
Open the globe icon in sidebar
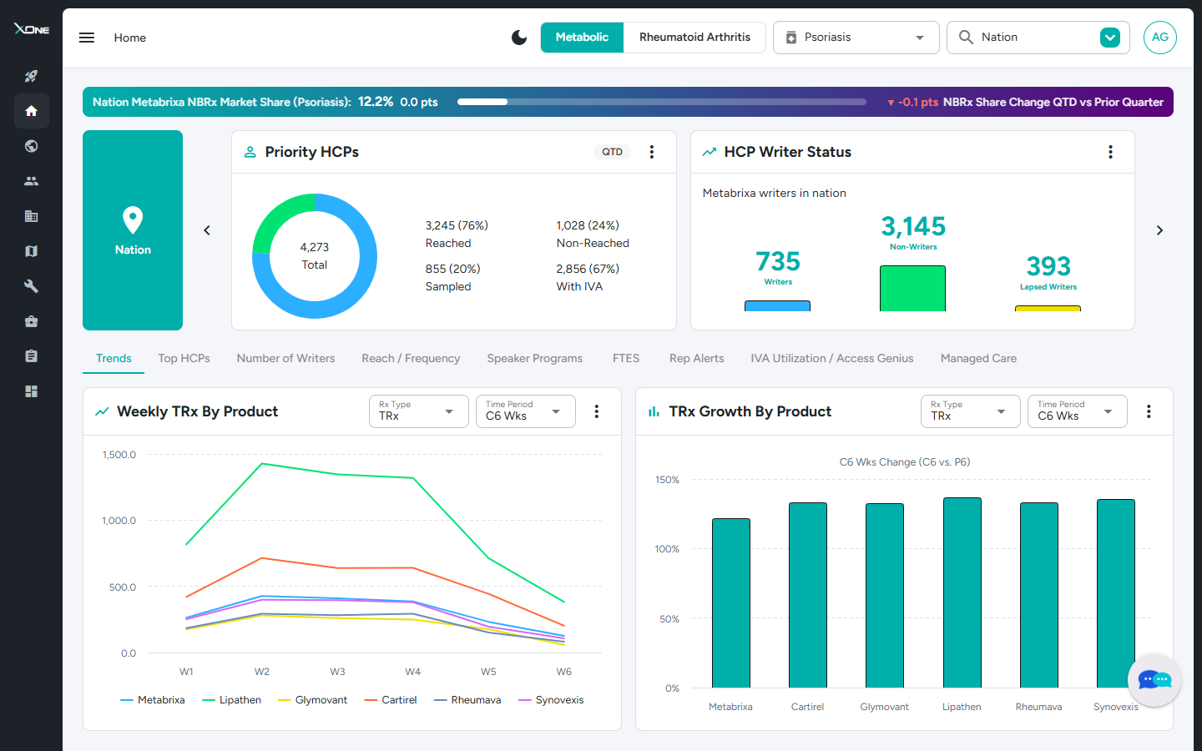coord(31,146)
